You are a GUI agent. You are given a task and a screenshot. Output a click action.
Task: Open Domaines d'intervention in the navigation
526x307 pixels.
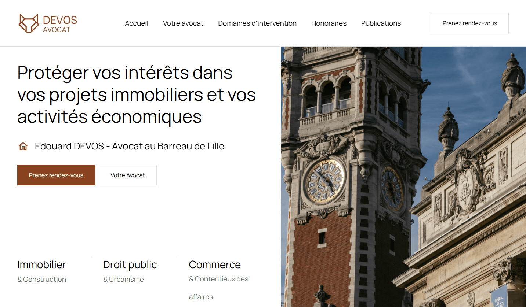[257, 23]
